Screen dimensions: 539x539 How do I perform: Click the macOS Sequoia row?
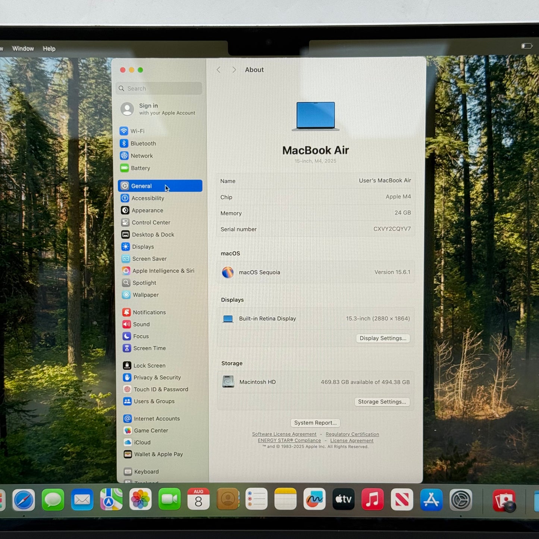tap(316, 272)
